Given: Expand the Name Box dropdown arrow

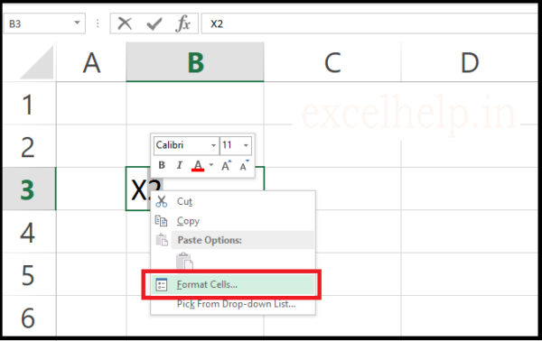Looking at the screenshot, I should point(77,23).
